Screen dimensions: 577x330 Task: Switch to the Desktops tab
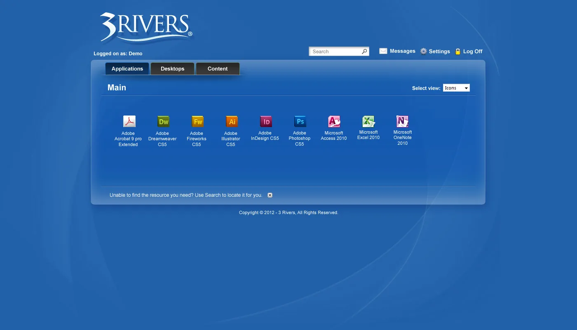pos(172,68)
